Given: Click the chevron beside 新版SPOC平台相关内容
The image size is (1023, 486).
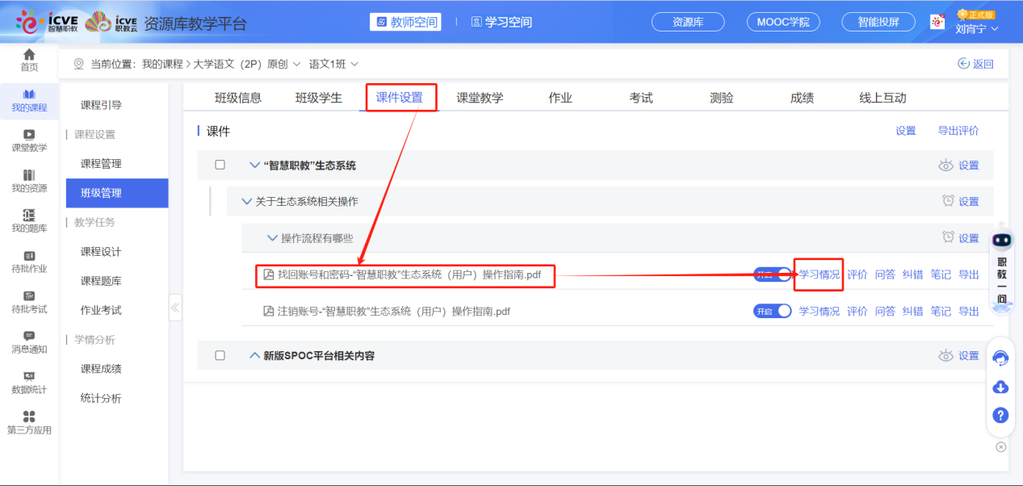Looking at the screenshot, I should click(x=255, y=354).
